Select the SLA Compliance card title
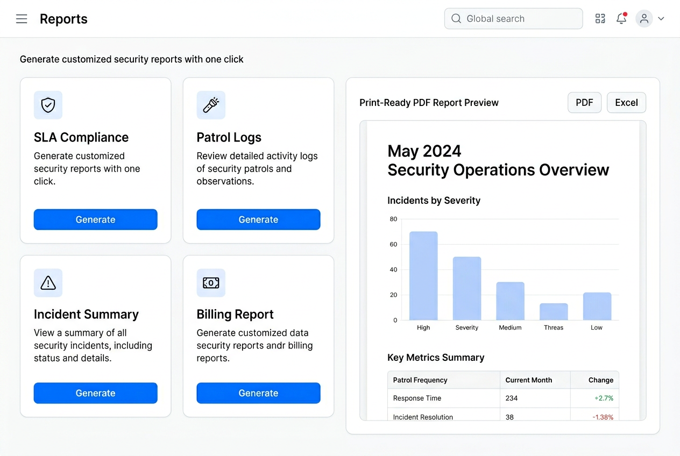The height and width of the screenshot is (456, 680). 81,138
